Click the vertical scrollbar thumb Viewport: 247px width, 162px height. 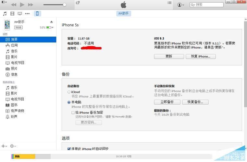pyautogui.click(x=245, y=64)
